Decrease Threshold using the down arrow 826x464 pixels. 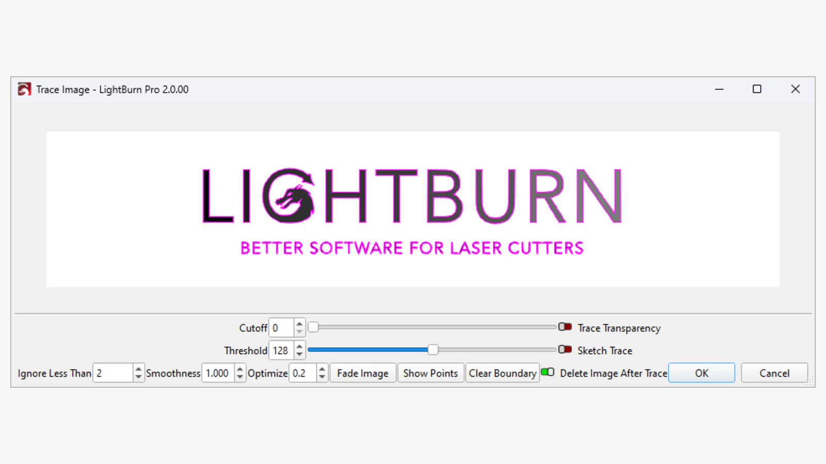[x=299, y=355]
